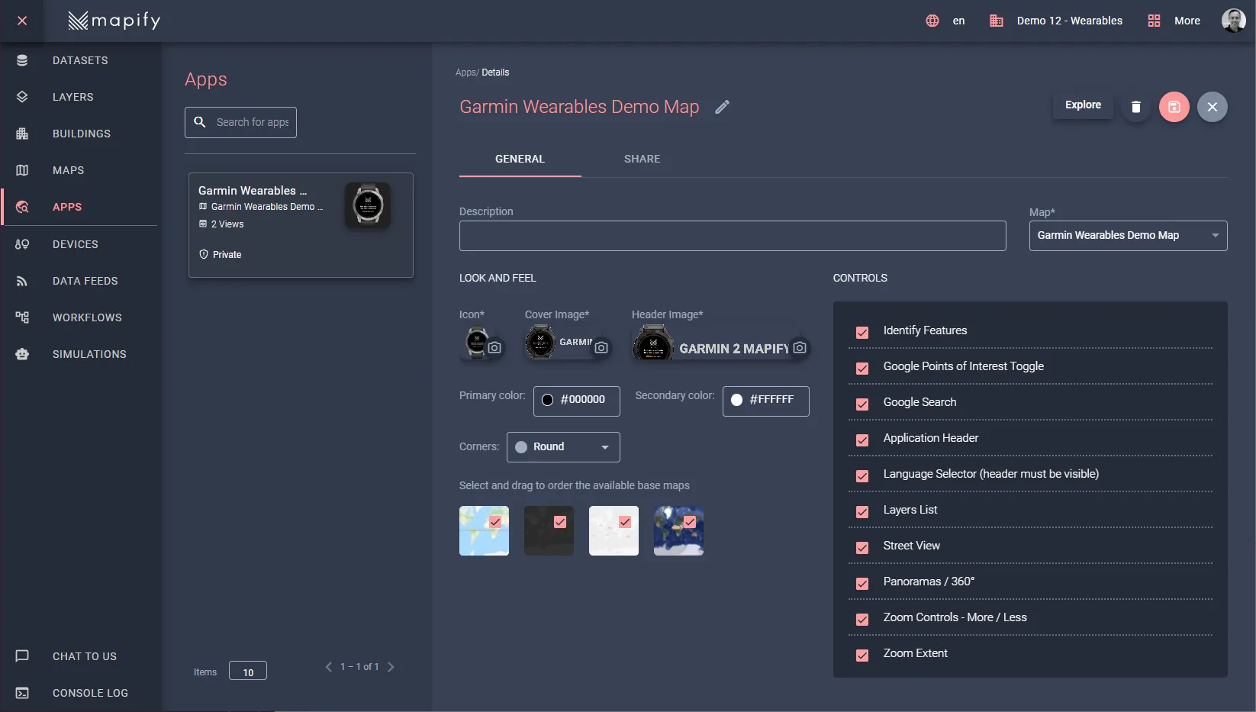Open the Chat To Us icon
Image resolution: width=1256 pixels, height=712 pixels.
(x=22, y=656)
